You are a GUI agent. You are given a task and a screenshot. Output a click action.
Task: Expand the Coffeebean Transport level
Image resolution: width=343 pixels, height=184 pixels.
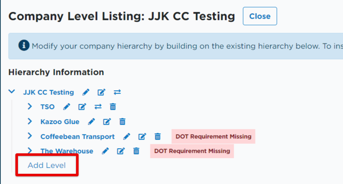pyautogui.click(x=30, y=136)
